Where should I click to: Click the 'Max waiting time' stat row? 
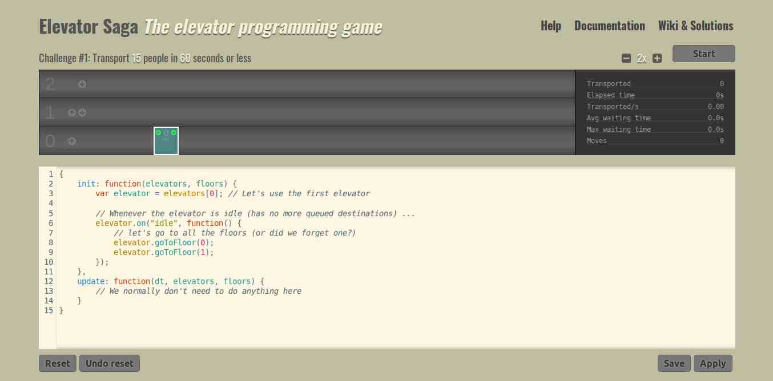pyautogui.click(x=655, y=129)
